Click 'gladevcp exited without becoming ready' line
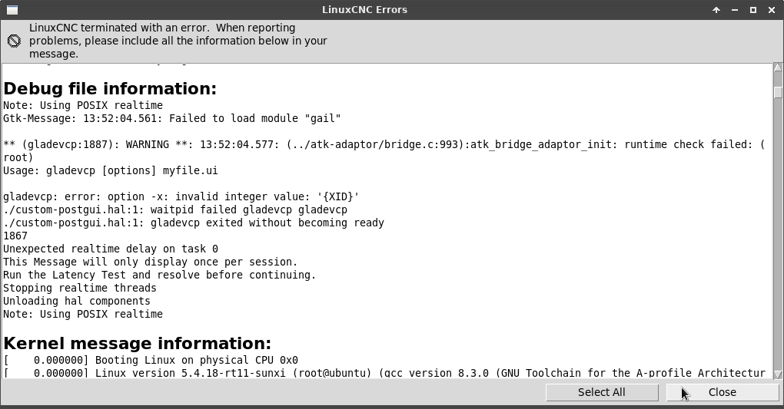The image size is (784, 409). [x=194, y=223]
